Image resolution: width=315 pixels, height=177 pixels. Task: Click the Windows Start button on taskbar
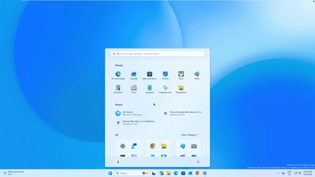click(110, 173)
